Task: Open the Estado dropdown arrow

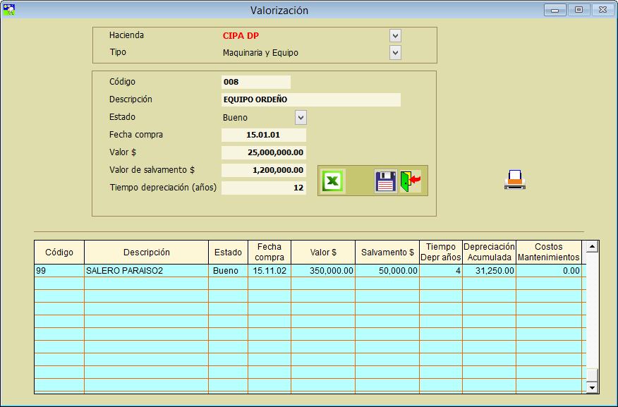Action: 301,118
